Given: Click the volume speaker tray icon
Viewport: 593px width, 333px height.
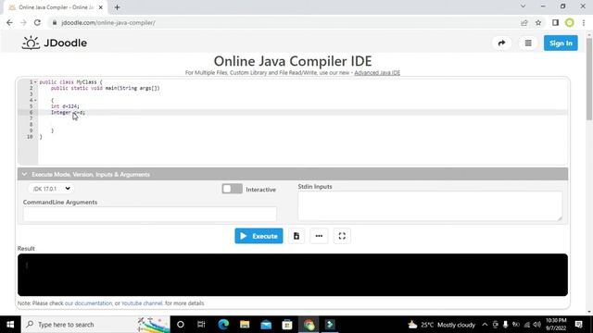Looking at the screenshot, I should point(537,325).
